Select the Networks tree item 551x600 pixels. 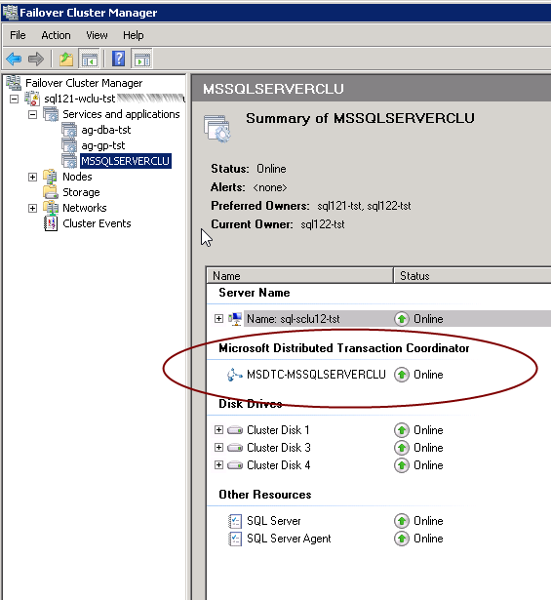pyautogui.click(x=85, y=208)
